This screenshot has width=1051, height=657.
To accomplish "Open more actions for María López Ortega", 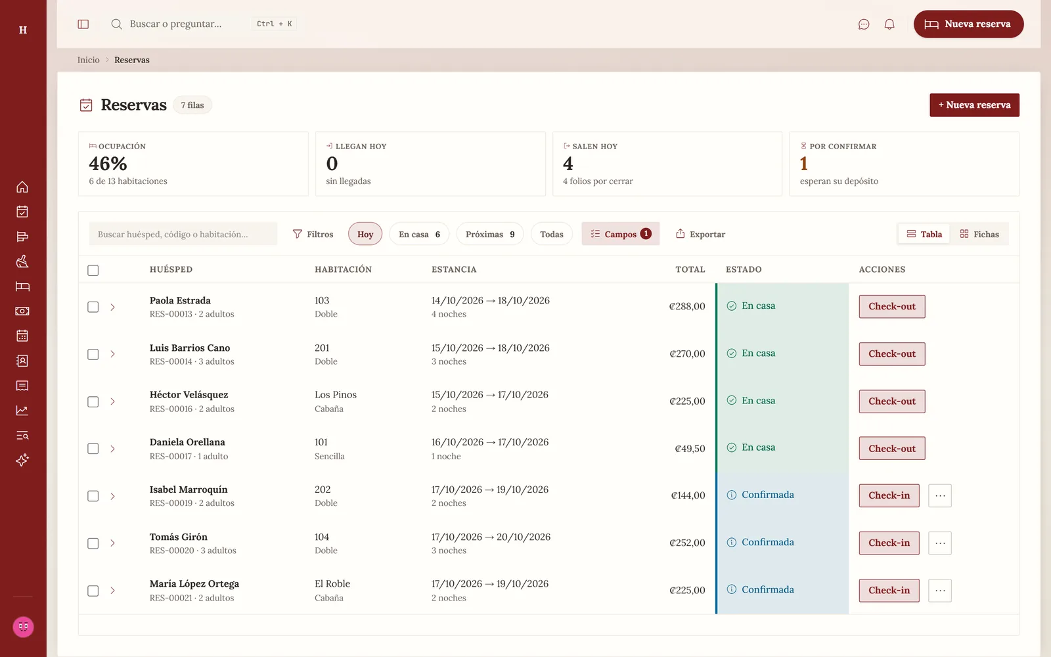I will [940, 591].
